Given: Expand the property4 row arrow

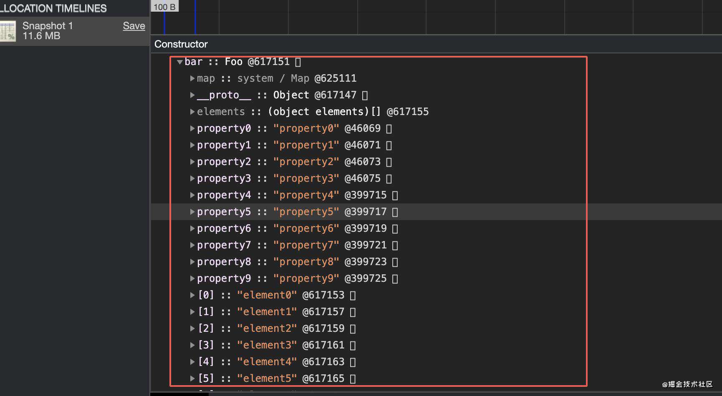Looking at the screenshot, I should [192, 195].
